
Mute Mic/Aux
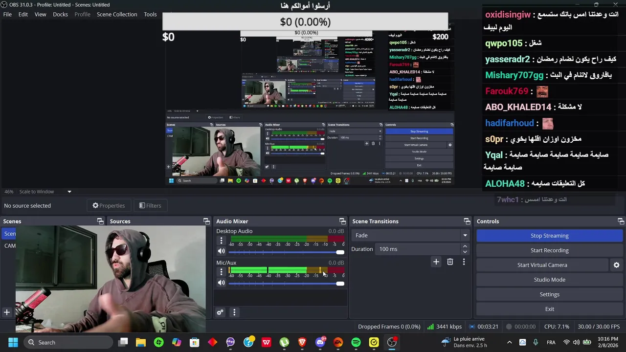(x=221, y=283)
